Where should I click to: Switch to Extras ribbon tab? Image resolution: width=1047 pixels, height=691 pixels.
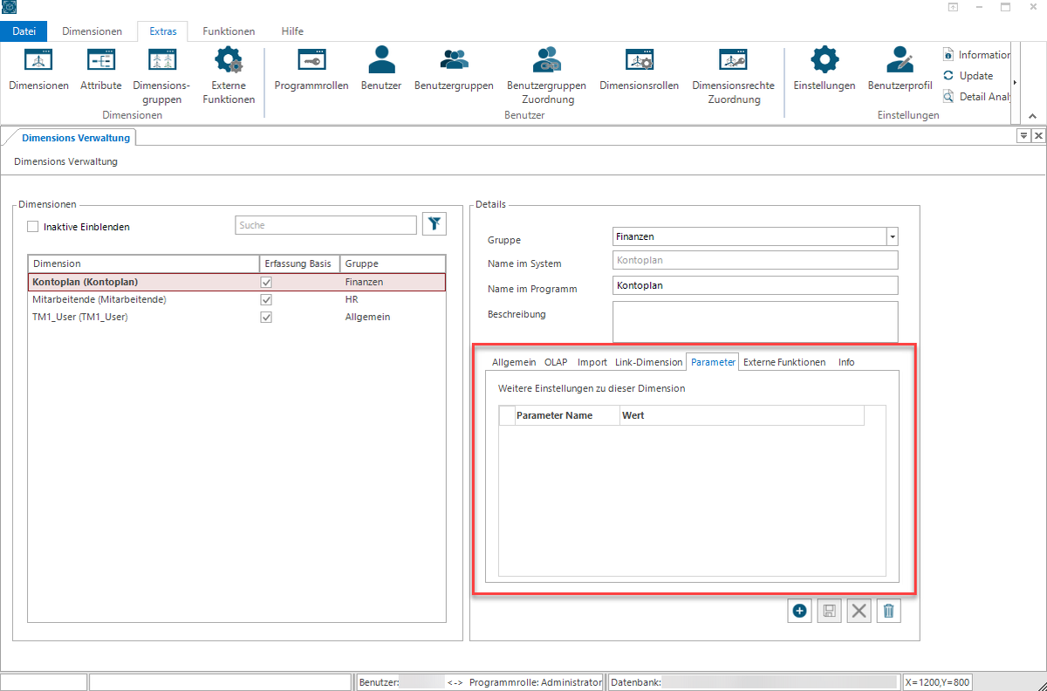pyautogui.click(x=162, y=31)
